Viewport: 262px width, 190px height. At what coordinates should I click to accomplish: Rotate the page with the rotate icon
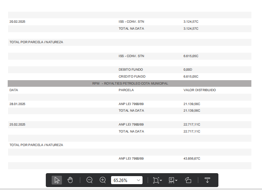coord(188,180)
